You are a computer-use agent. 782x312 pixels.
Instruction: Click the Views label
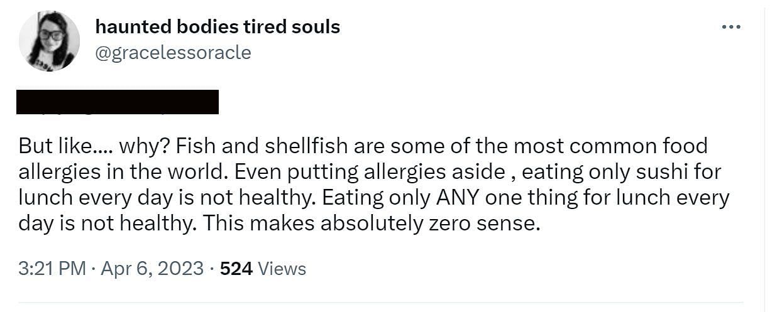(x=282, y=269)
